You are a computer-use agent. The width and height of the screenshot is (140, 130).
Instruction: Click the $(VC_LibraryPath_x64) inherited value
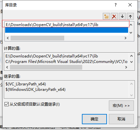(26, 84)
